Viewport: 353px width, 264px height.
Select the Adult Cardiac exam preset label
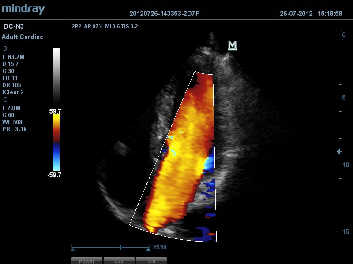coord(22,37)
